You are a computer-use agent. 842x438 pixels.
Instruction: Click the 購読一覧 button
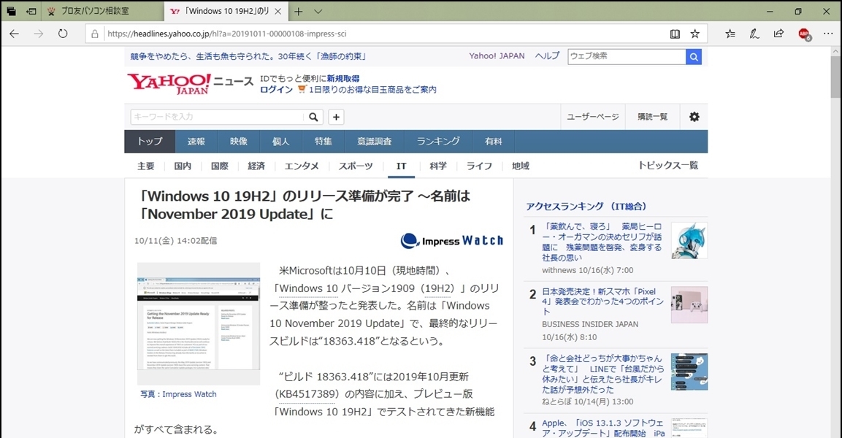652,117
